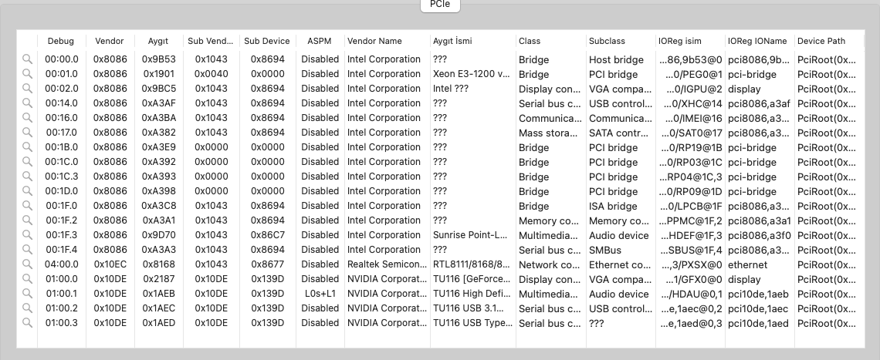This screenshot has height=360, width=880.
Task: Click the Vendor Name column header
Action: click(x=374, y=41)
